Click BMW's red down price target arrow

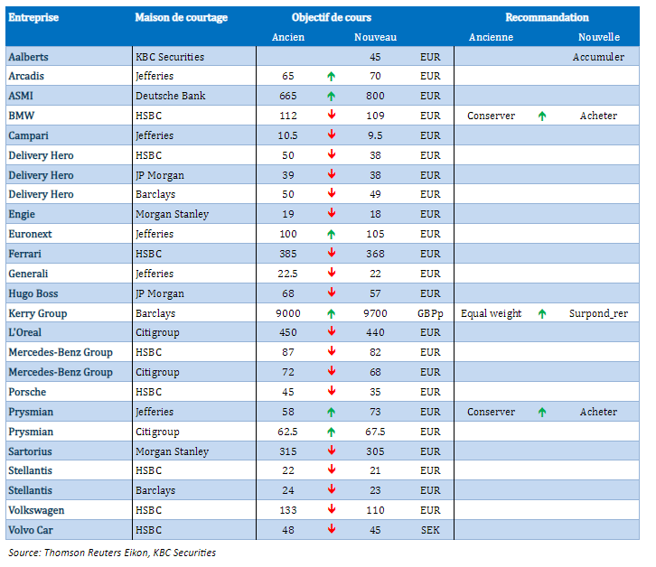click(x=332, y=116)
